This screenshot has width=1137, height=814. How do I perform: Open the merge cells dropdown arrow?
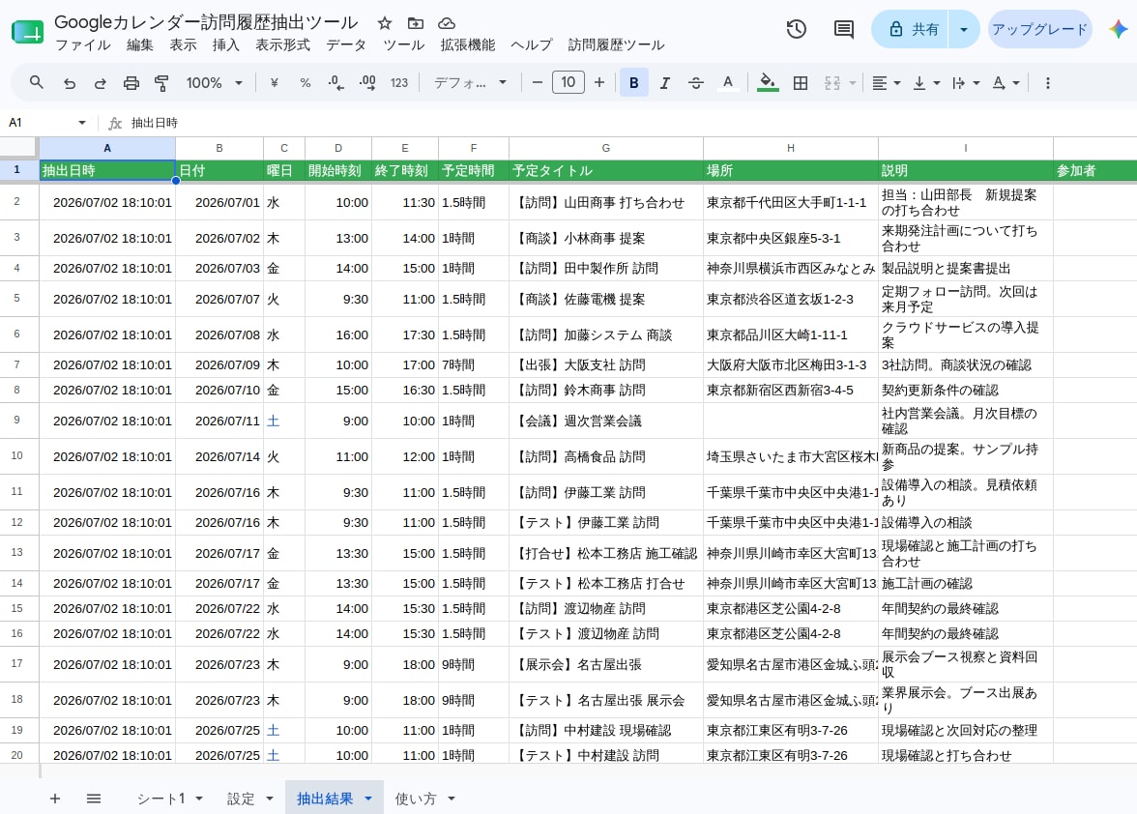coord(853,82)
